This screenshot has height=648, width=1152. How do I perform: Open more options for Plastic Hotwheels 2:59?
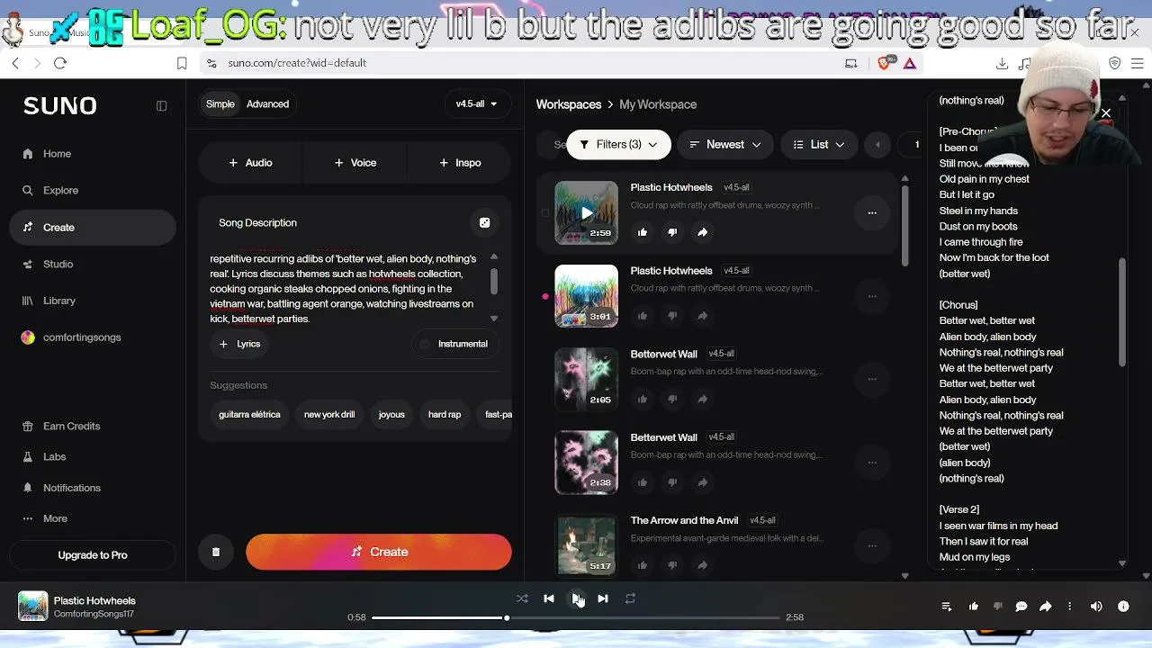click(872, 213)
